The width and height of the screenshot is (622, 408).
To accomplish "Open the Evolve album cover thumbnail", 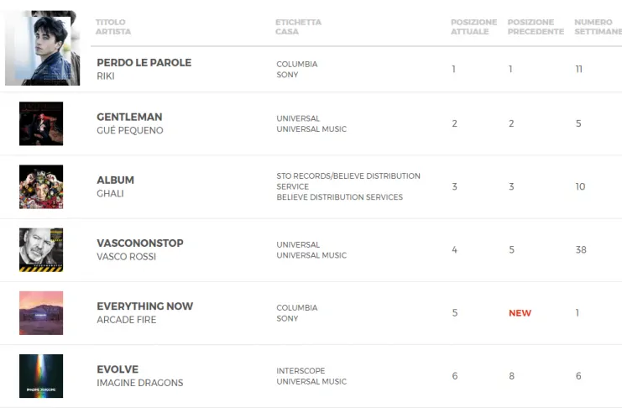I will [x=41, y=375].
